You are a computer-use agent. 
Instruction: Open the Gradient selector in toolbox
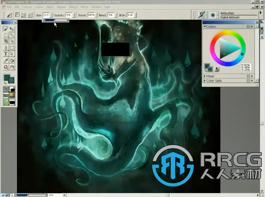[12, 89]
